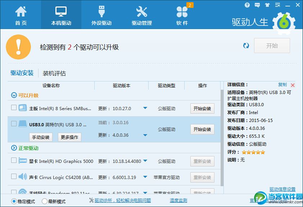Close the 详细信息 panel with red X
This screenshot has width=303, height=207.
pyautogui.click(x=293, y=85)
